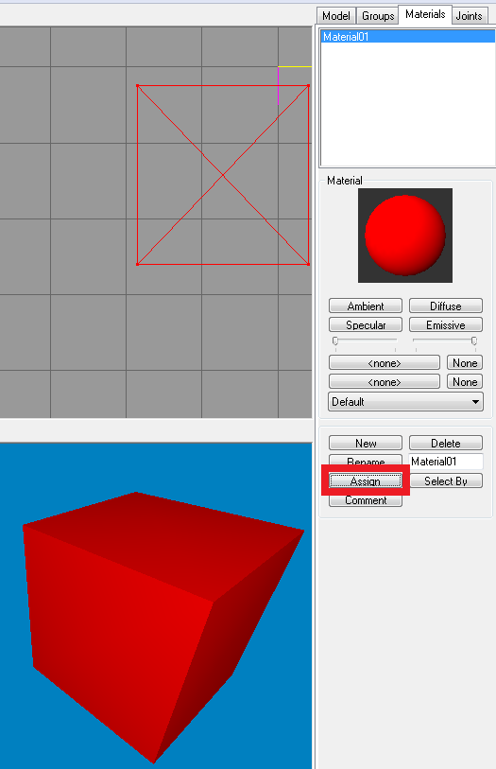The image size is (496, 769).
Task: Create a new material with New
Action: pyautogui.click(x=366, y=443)
